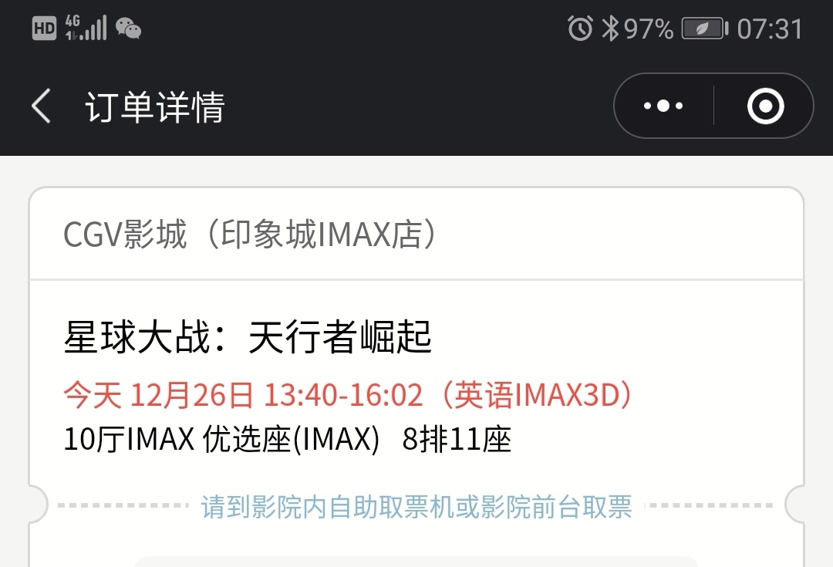Tap the 97% battery percentage
Viewport: 833px width, 567px height.
coord(649,29)
